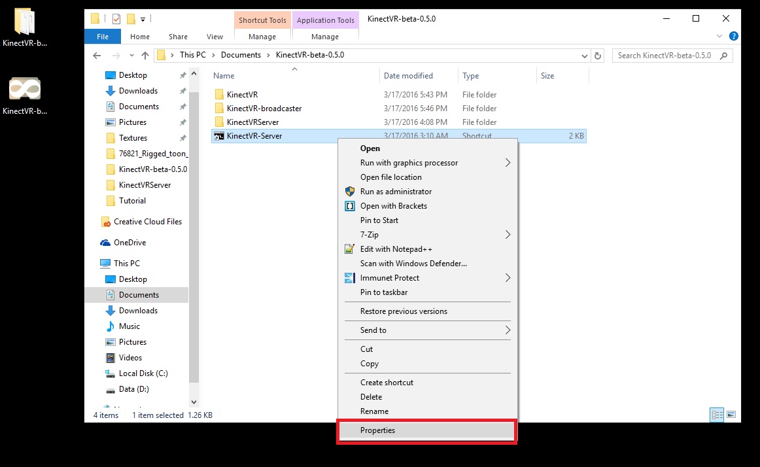The width and height of the screenshot is (760, 467).
Task: Expand the ribbon with chevron arrow
Action: point(720,37)
